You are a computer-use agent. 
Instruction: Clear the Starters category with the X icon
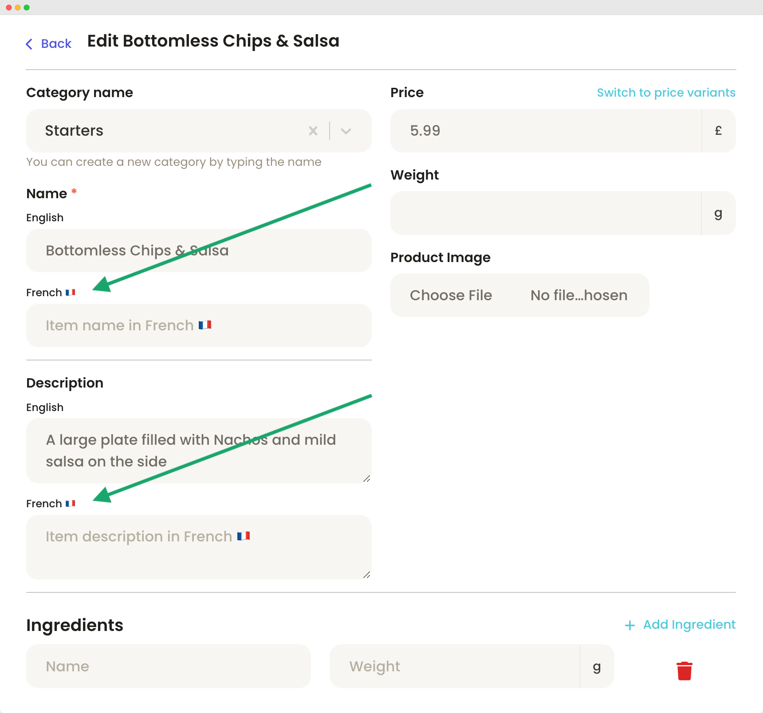pos(313,131)
